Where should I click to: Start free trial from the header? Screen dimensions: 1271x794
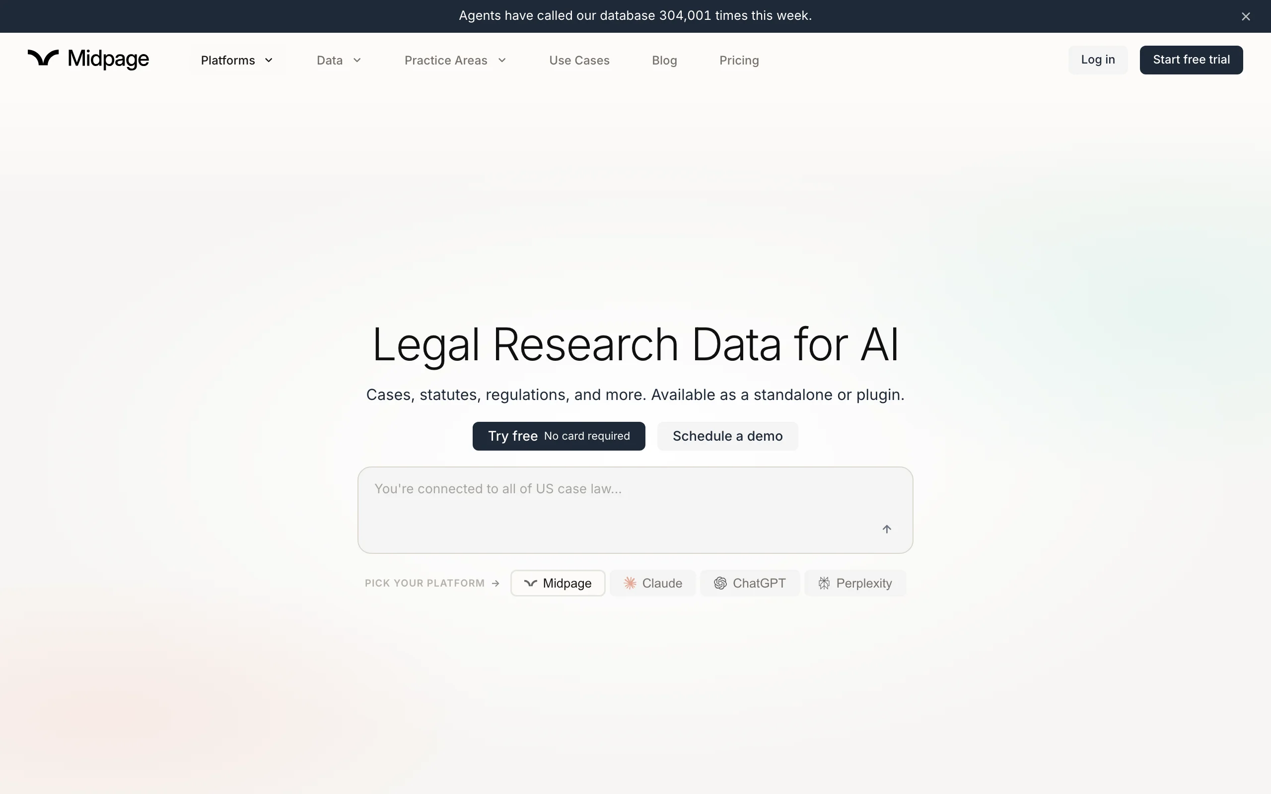[1191, 60]
